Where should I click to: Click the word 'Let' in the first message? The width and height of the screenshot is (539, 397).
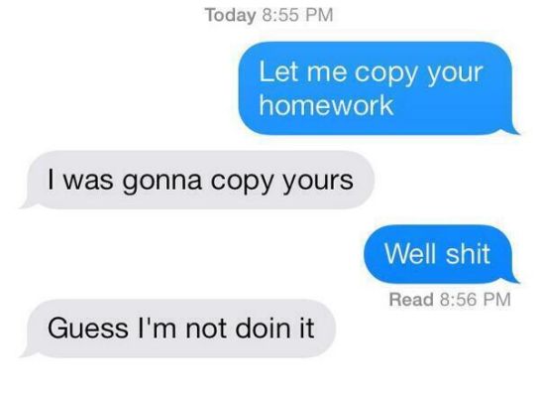(x=278, y=72)
